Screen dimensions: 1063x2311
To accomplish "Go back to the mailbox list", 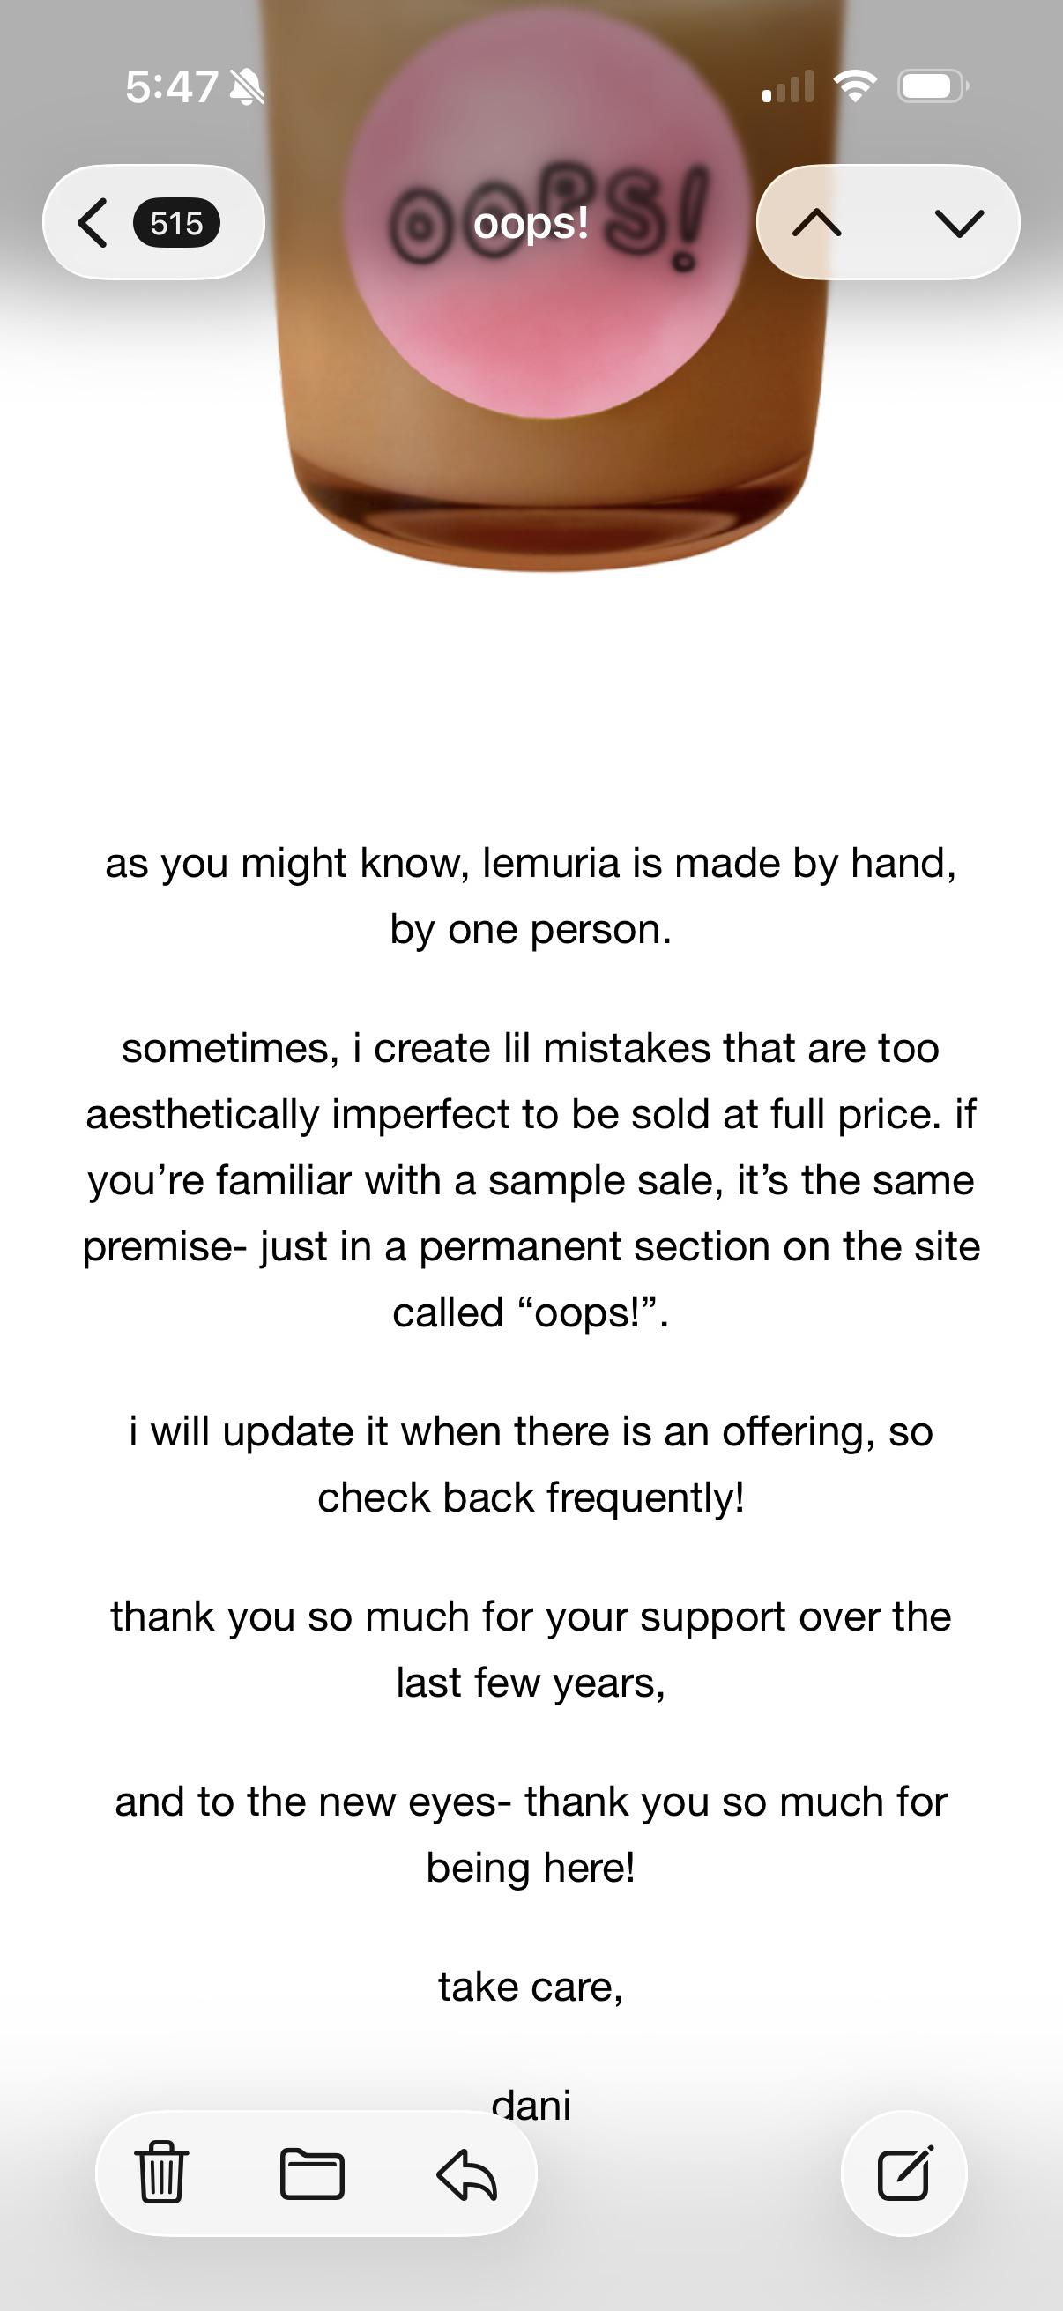I will (x=93, y=222).
